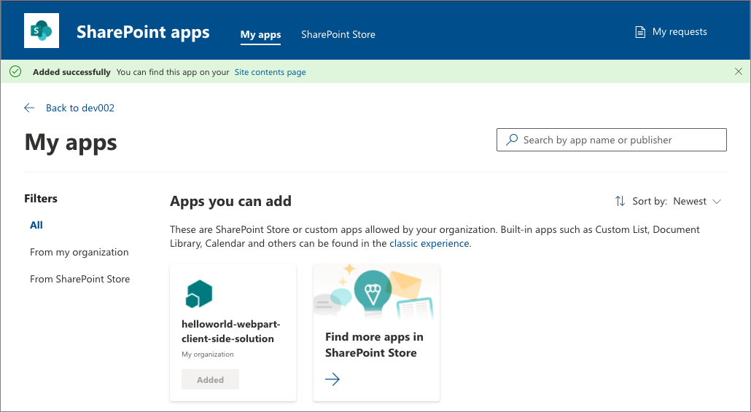
Task: Click the green success checkmark icon
Action: pyautogui.click(x=15, y=71)
